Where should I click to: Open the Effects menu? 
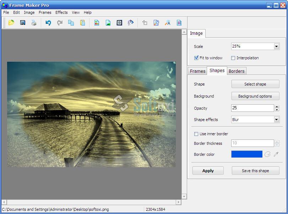point(61,12)
